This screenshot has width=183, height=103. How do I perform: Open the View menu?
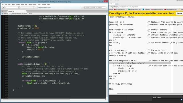coord(9,4)
